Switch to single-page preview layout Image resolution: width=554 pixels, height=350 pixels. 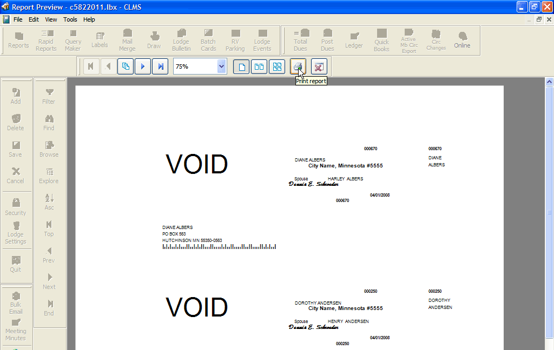(x=242, y=66)
